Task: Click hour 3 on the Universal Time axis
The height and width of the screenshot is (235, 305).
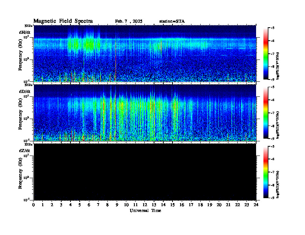Action: tap(61, 205)
